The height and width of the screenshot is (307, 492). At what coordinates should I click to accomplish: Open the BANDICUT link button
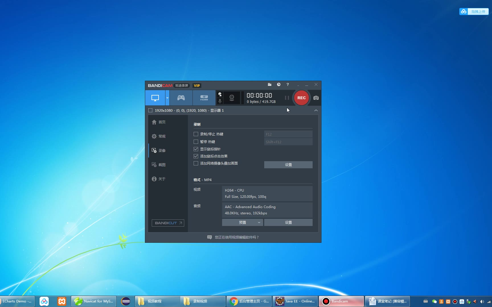[x=168, y=223]
